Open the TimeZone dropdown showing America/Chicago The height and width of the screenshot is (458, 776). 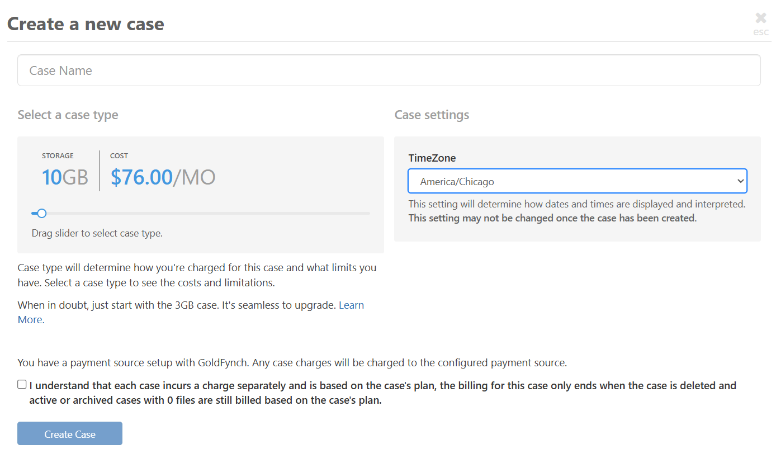click(577, 181)
